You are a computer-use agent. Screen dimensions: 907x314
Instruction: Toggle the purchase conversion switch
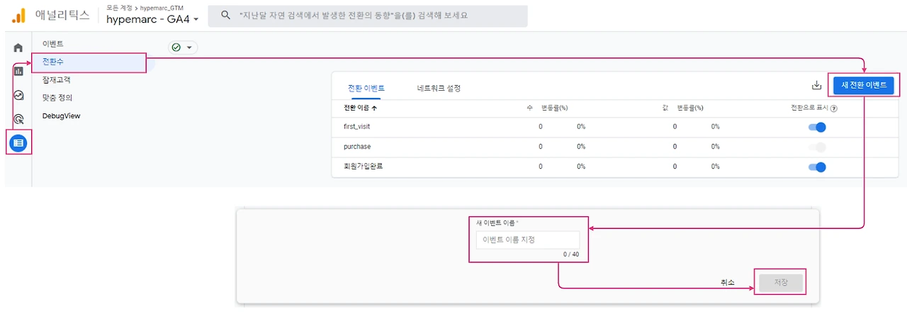tap(817, 147)
